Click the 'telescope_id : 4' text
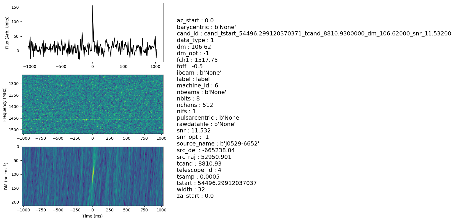 pos(199,170)
